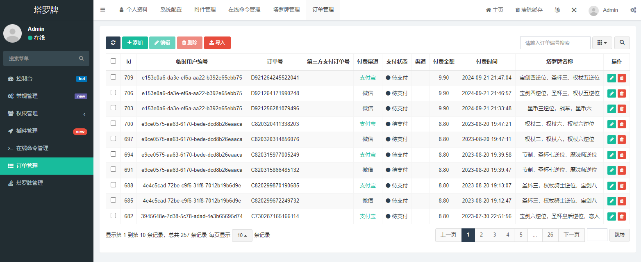
Task: Open 塔罗牌管理 in sidebar
Action: (x=47, y=183)
